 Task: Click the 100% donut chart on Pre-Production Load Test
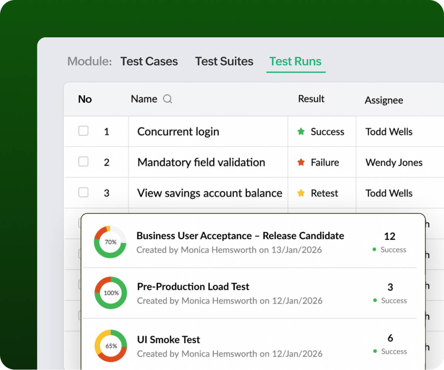(x=110, y=293)
